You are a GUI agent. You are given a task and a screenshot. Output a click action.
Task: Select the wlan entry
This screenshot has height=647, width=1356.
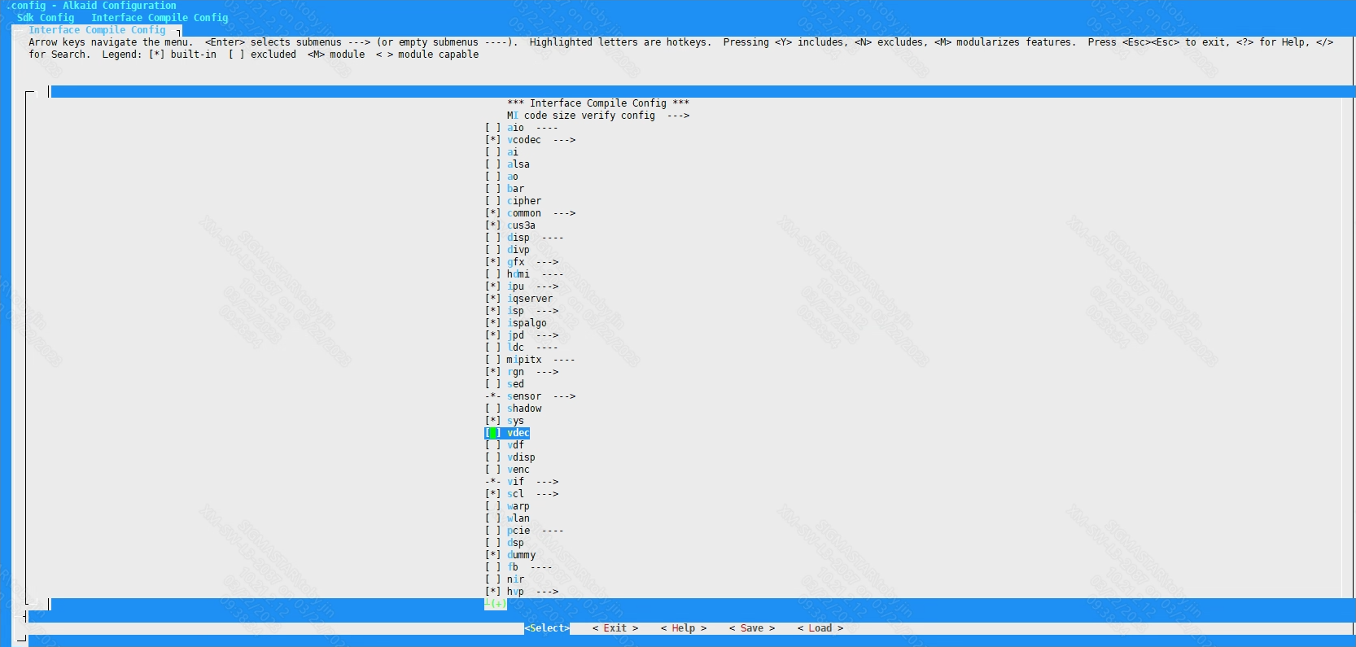point(518,518)
